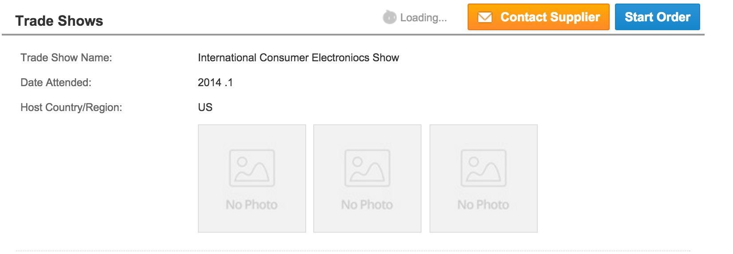
Task: Click the Loading... status text
Action: click(x=423, y=18)
